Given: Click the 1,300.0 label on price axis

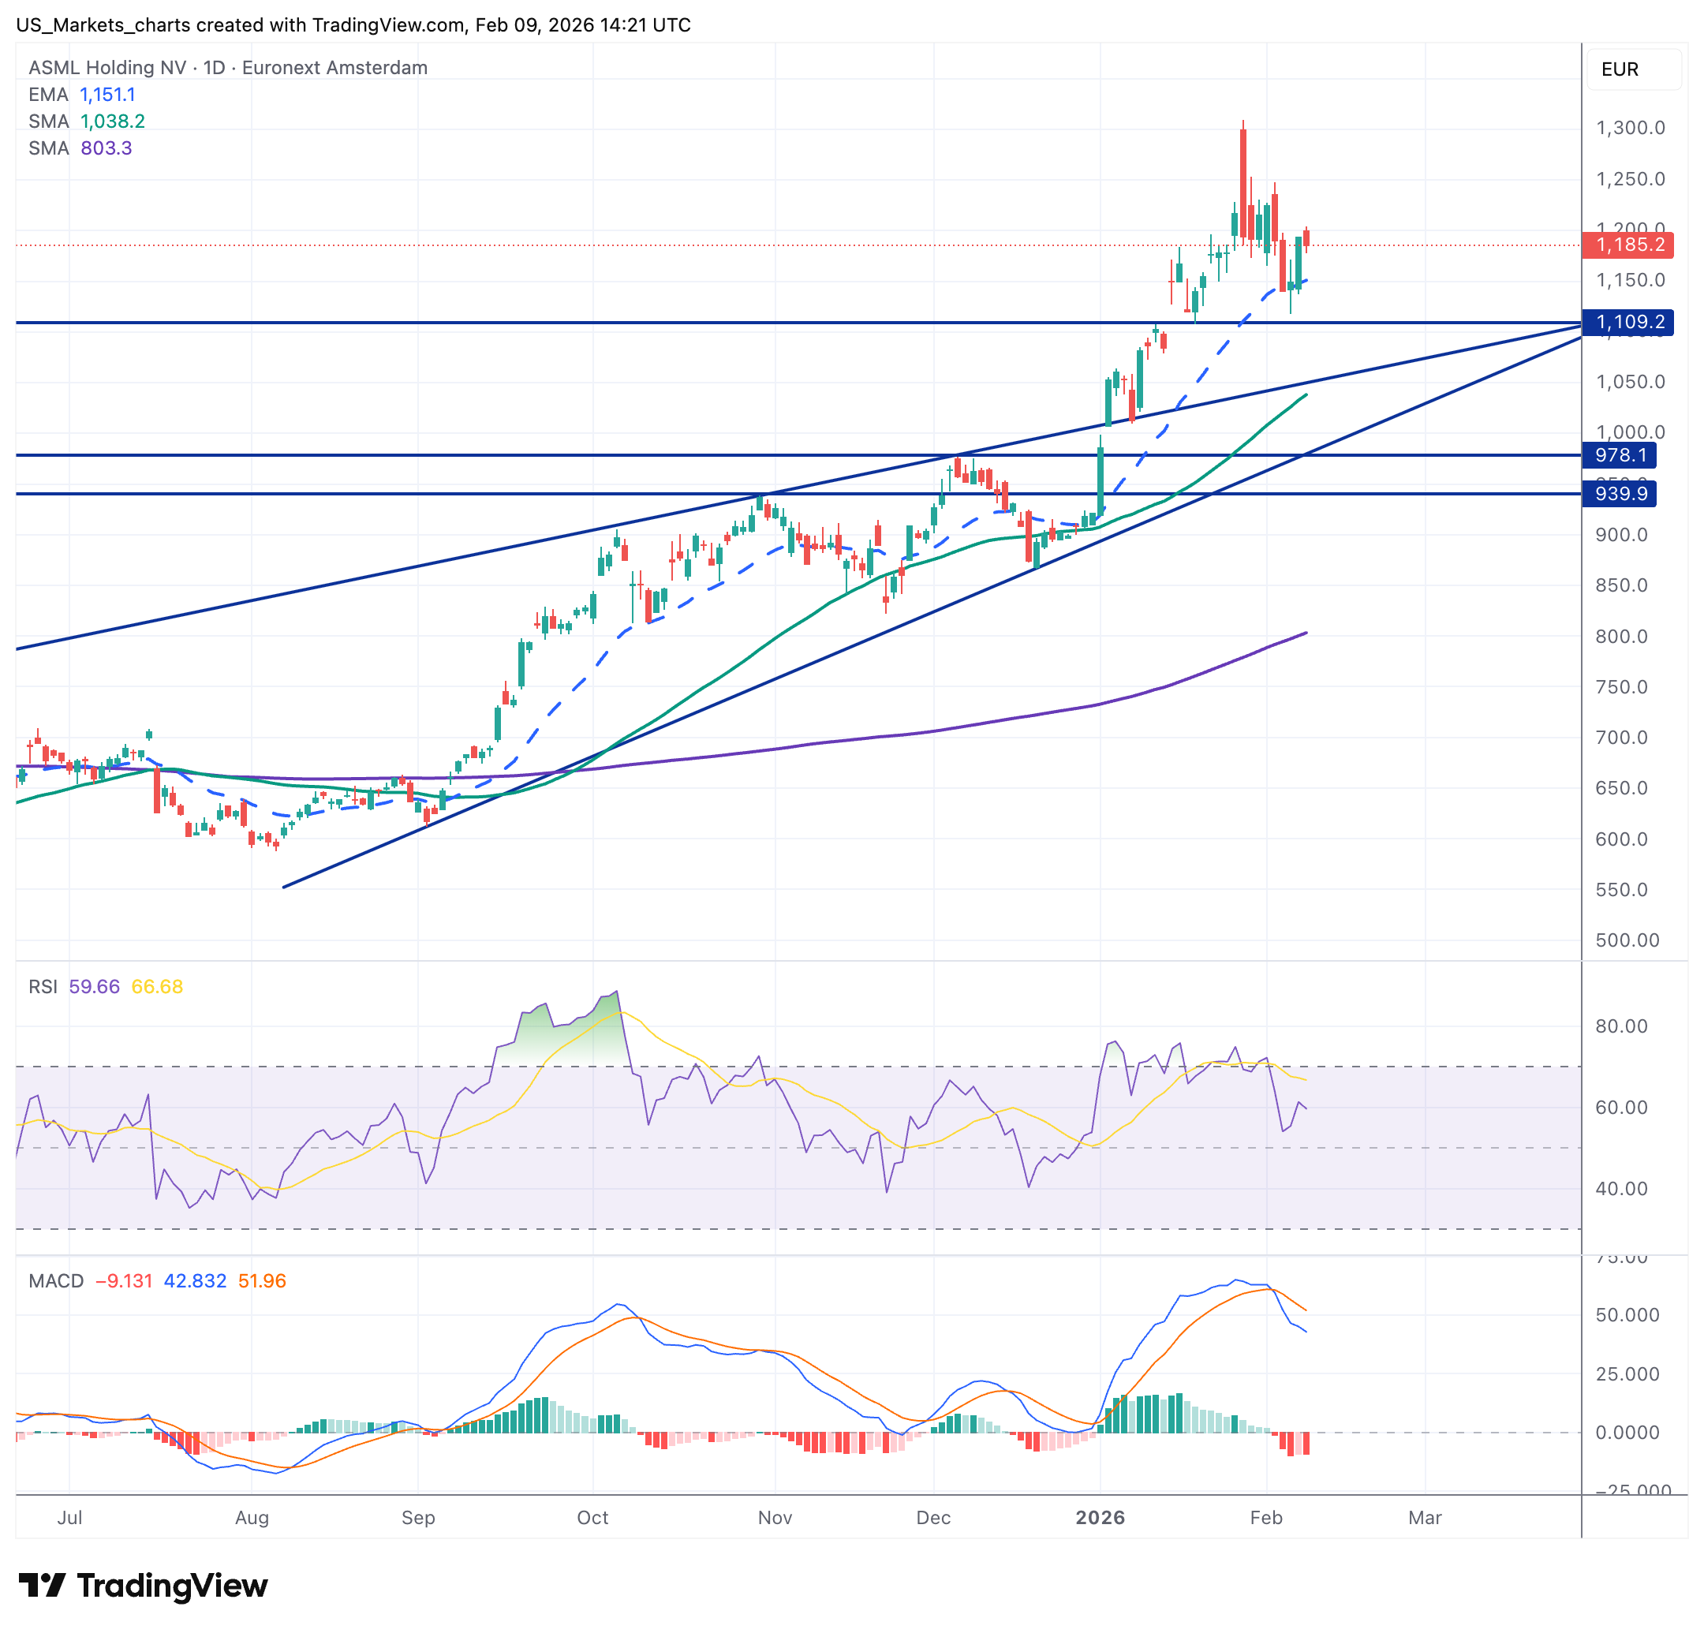Looking at the screenshot, I should [1629, 128].
